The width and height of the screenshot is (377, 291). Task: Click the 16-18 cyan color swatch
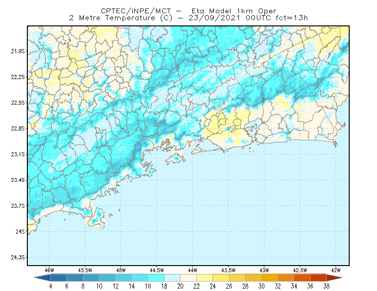tap(156, 278)
